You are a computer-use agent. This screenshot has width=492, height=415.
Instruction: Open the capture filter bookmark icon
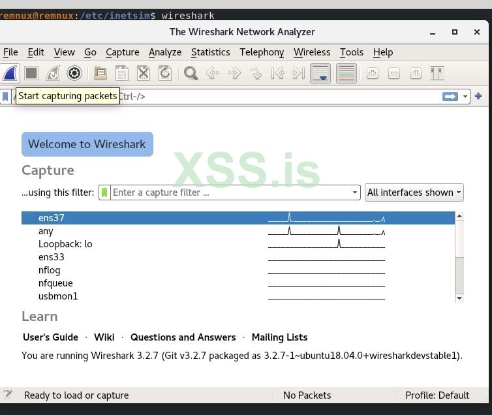click(x=104, y=192)
